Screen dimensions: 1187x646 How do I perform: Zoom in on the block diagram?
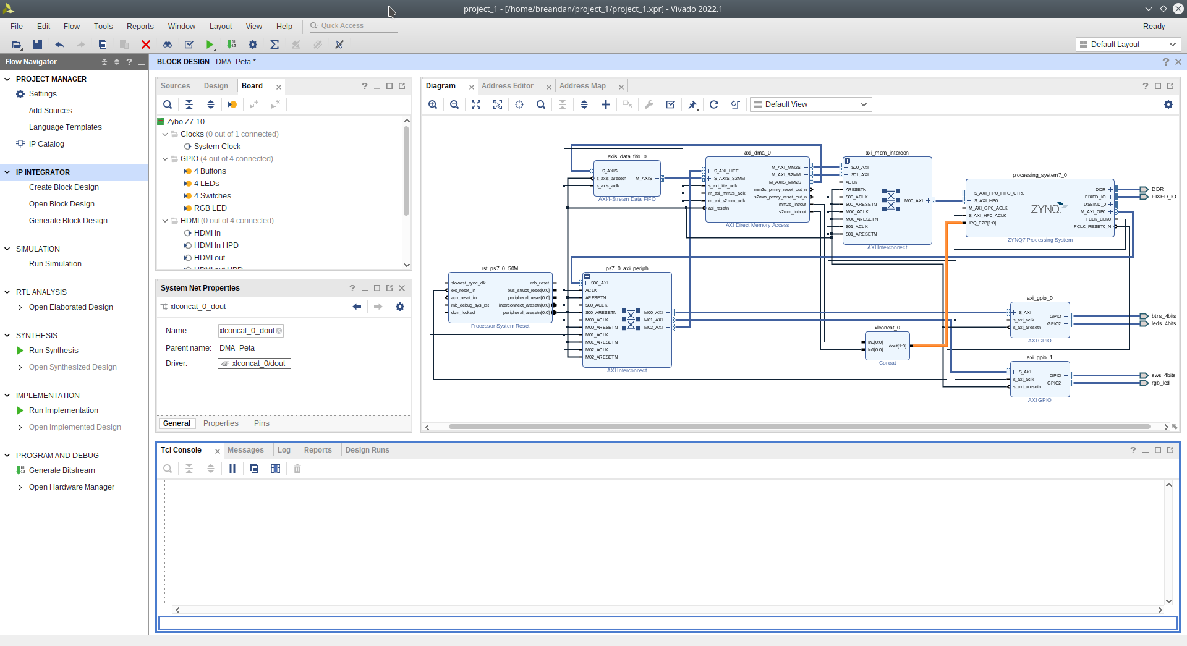point(433,104)
